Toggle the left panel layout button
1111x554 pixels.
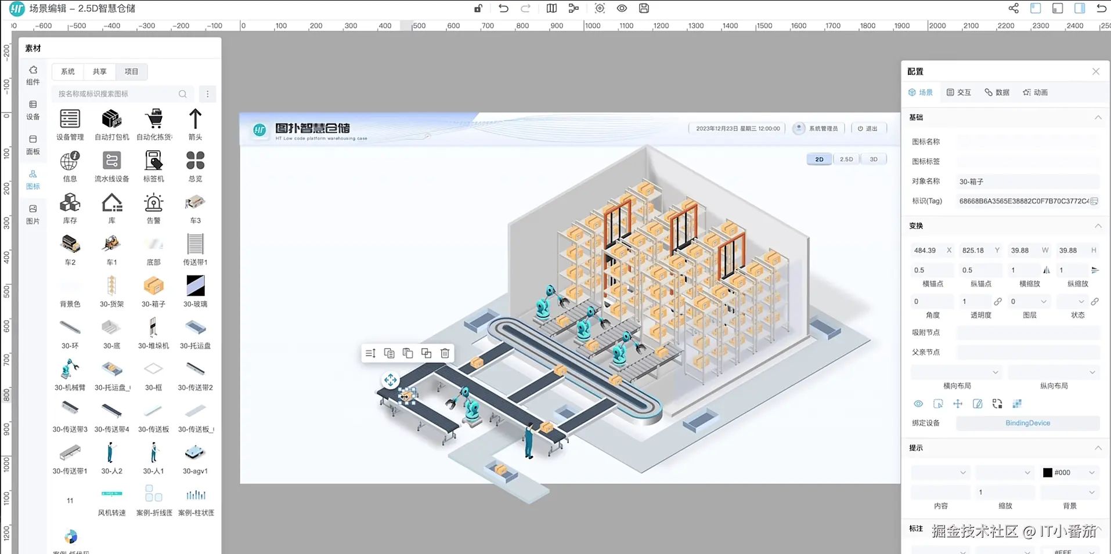coord(1036,8)
